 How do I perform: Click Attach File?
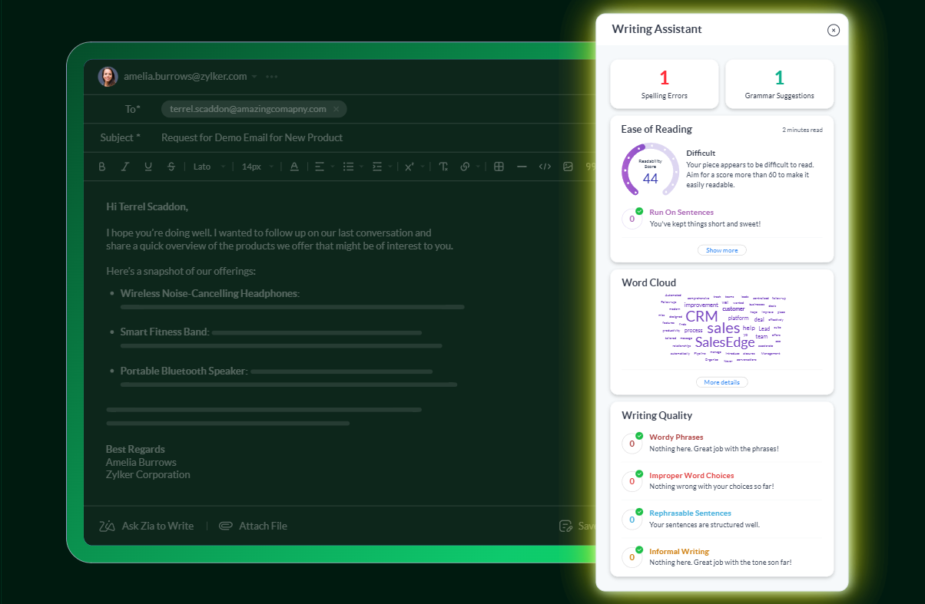point(254,526)
